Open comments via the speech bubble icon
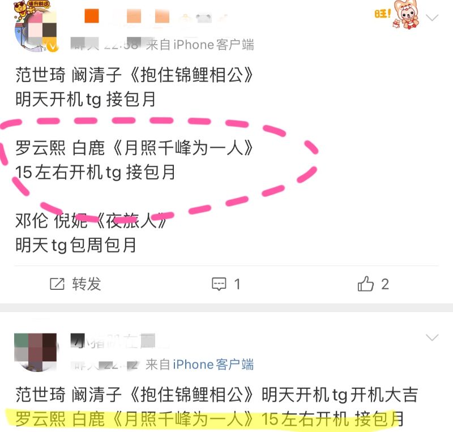This screenshot has width=453, height=432. (219, 284)
